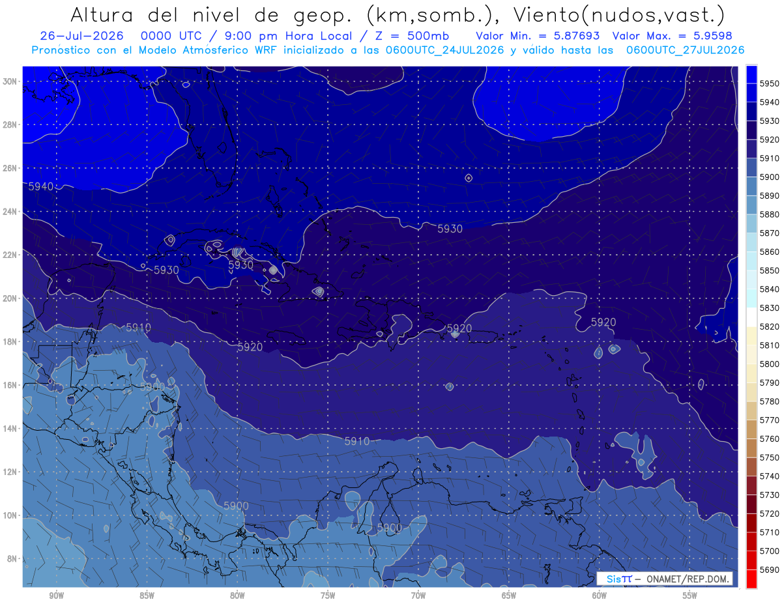Click the dark maroon swatch between 5730 and 5720
This screenshot has height=604, width=782.
pos(752,504)
